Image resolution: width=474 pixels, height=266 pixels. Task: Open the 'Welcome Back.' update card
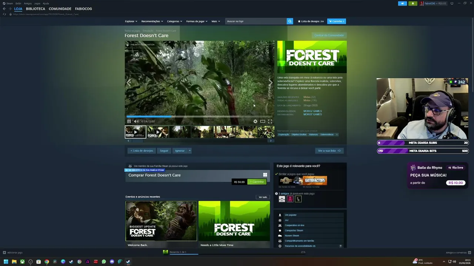coord(161,224)
